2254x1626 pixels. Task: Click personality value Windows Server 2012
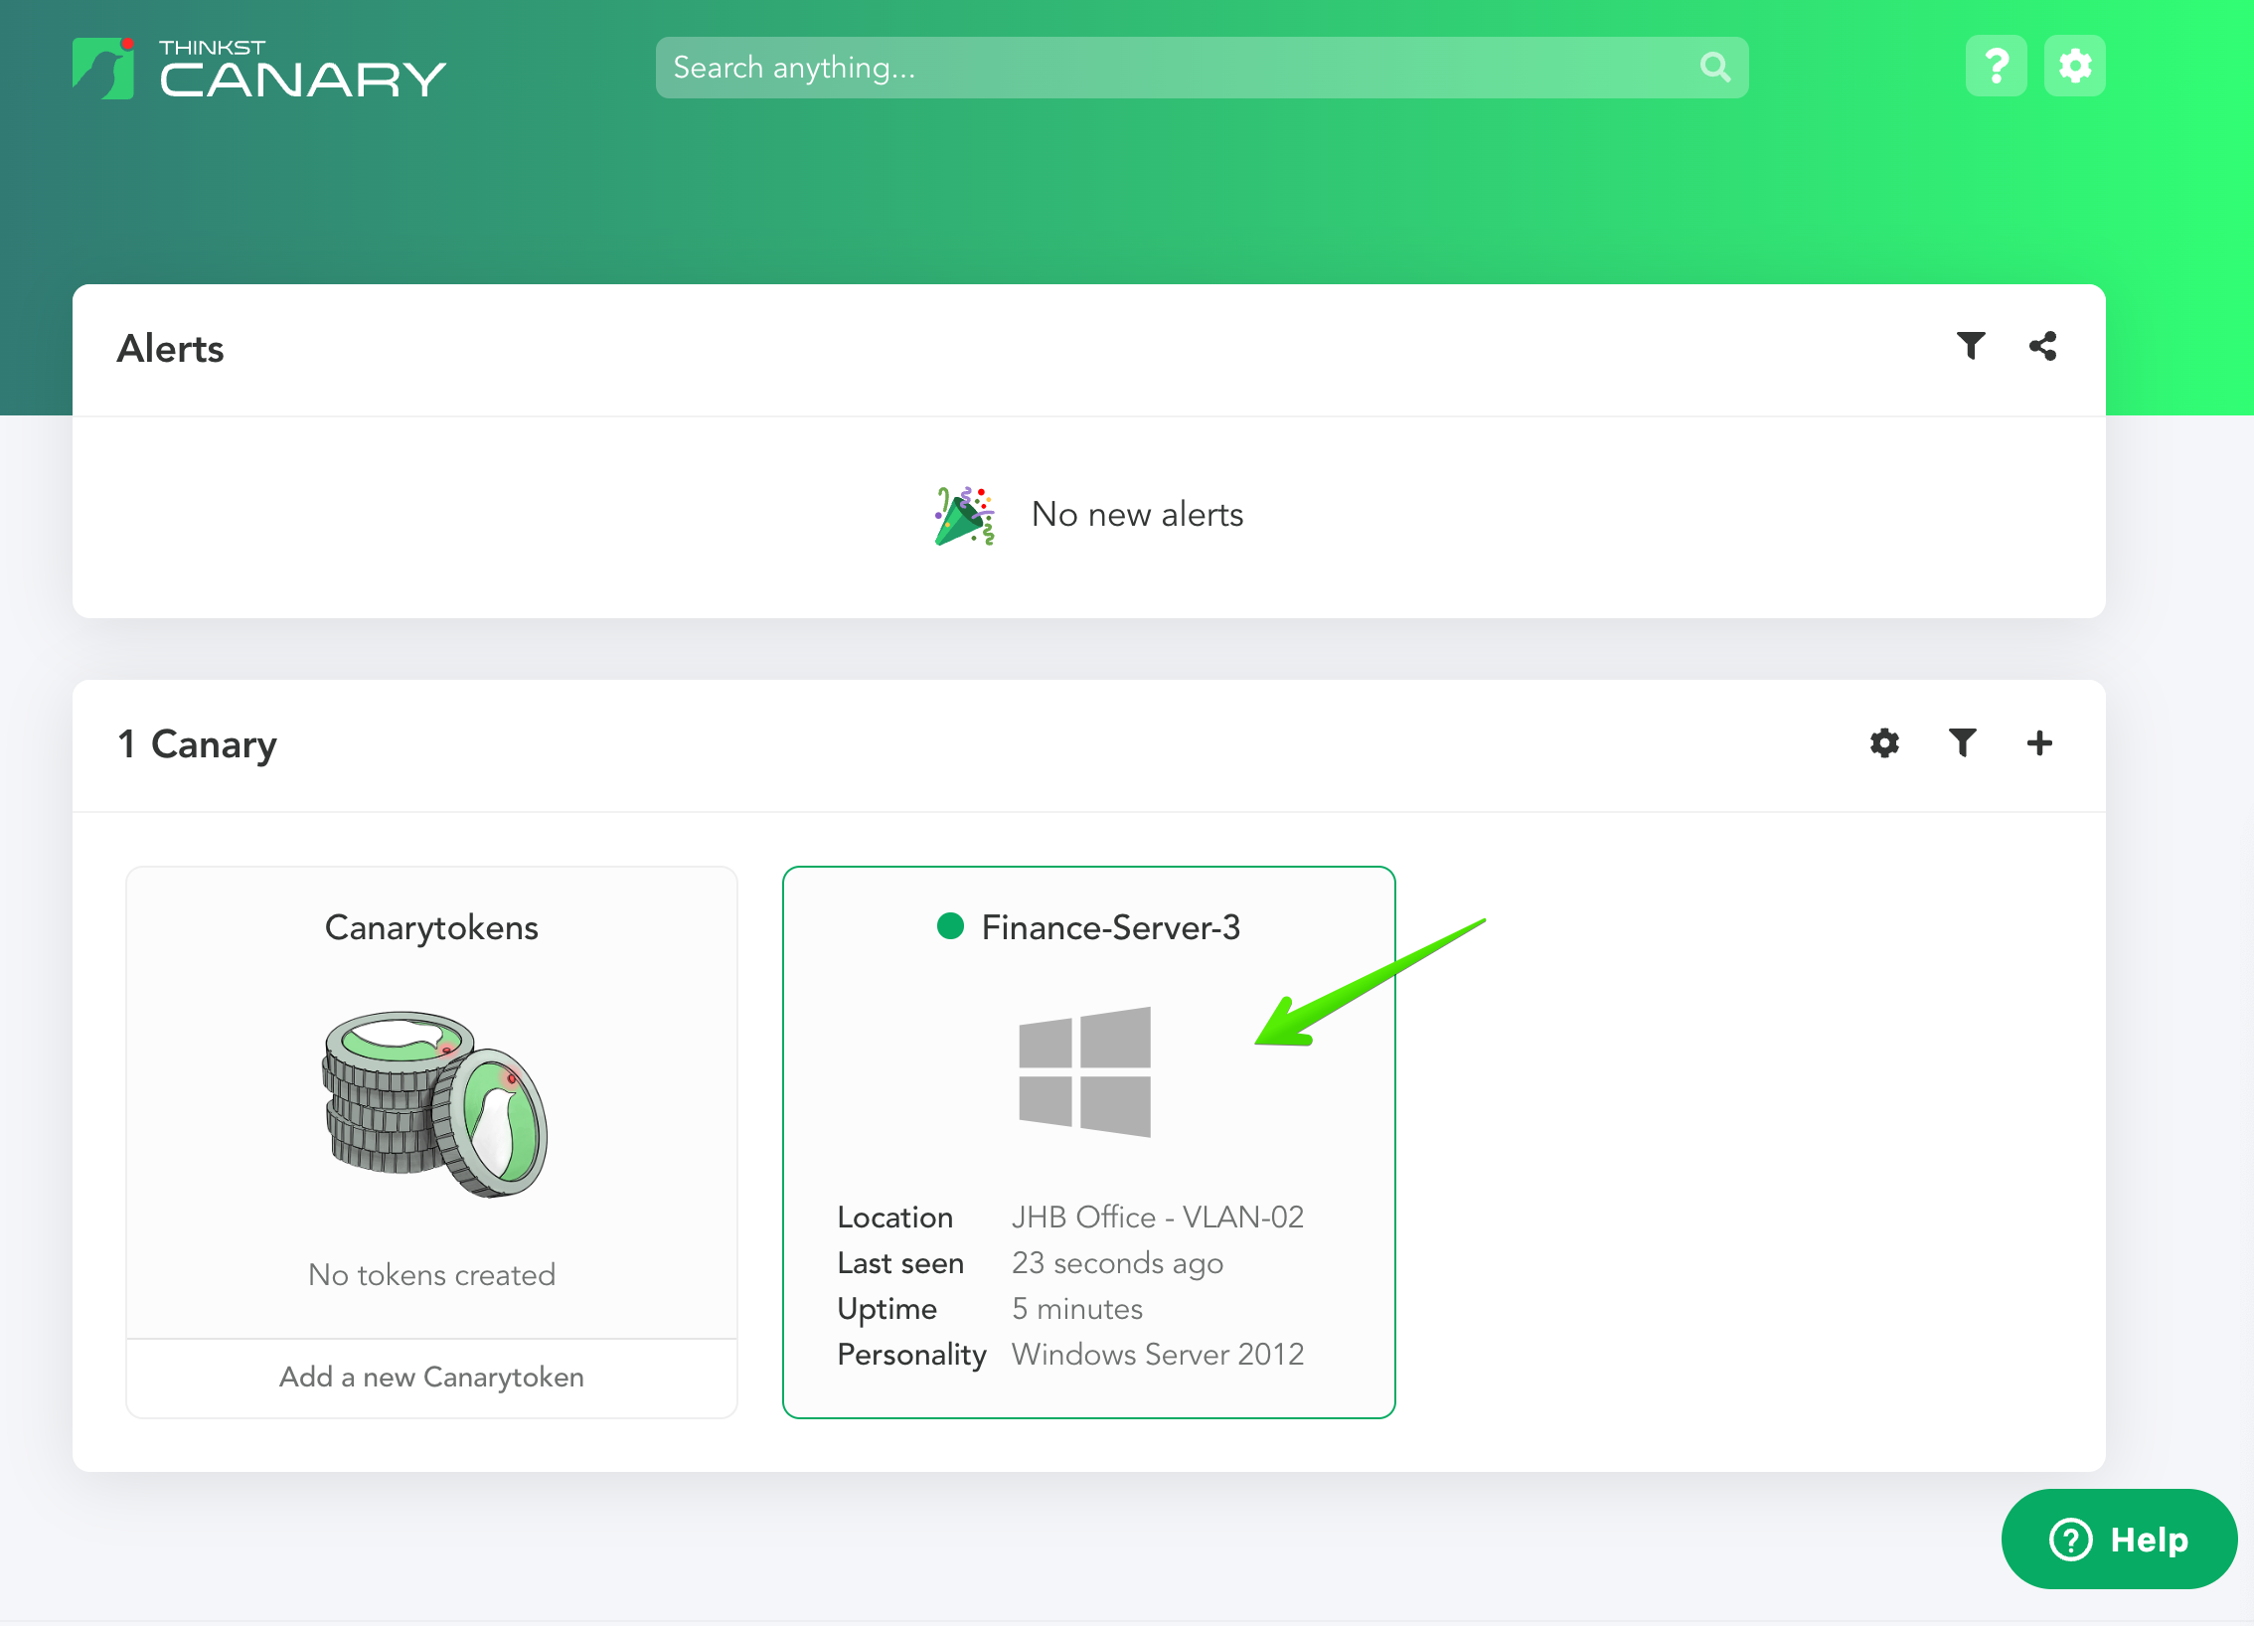pyautogui.click(x=1157, y=1354)
